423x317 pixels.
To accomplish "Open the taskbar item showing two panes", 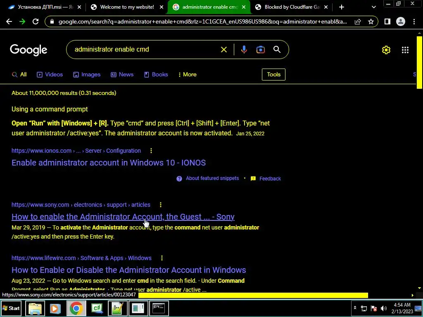I will coord(138,308).
